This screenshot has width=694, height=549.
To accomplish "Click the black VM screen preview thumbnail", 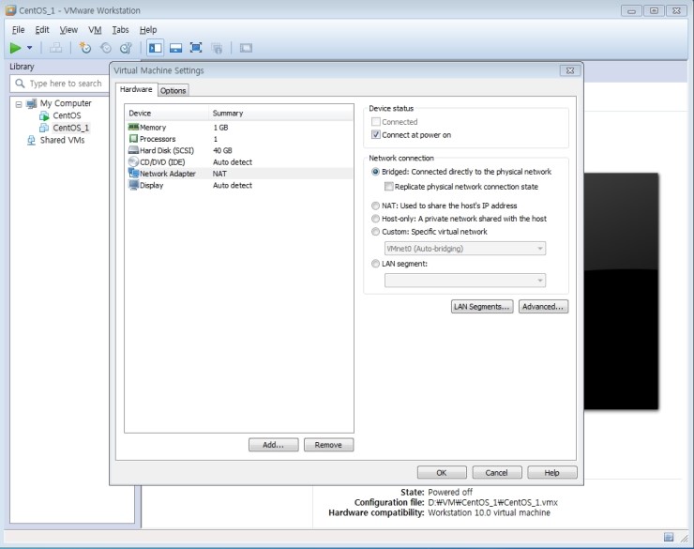I will [x=621, y=291].
